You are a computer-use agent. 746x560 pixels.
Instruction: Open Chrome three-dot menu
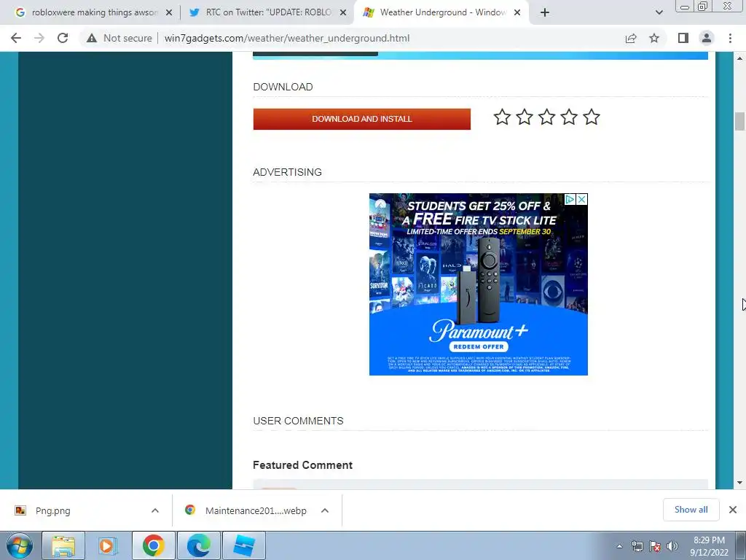coord(730,38)
